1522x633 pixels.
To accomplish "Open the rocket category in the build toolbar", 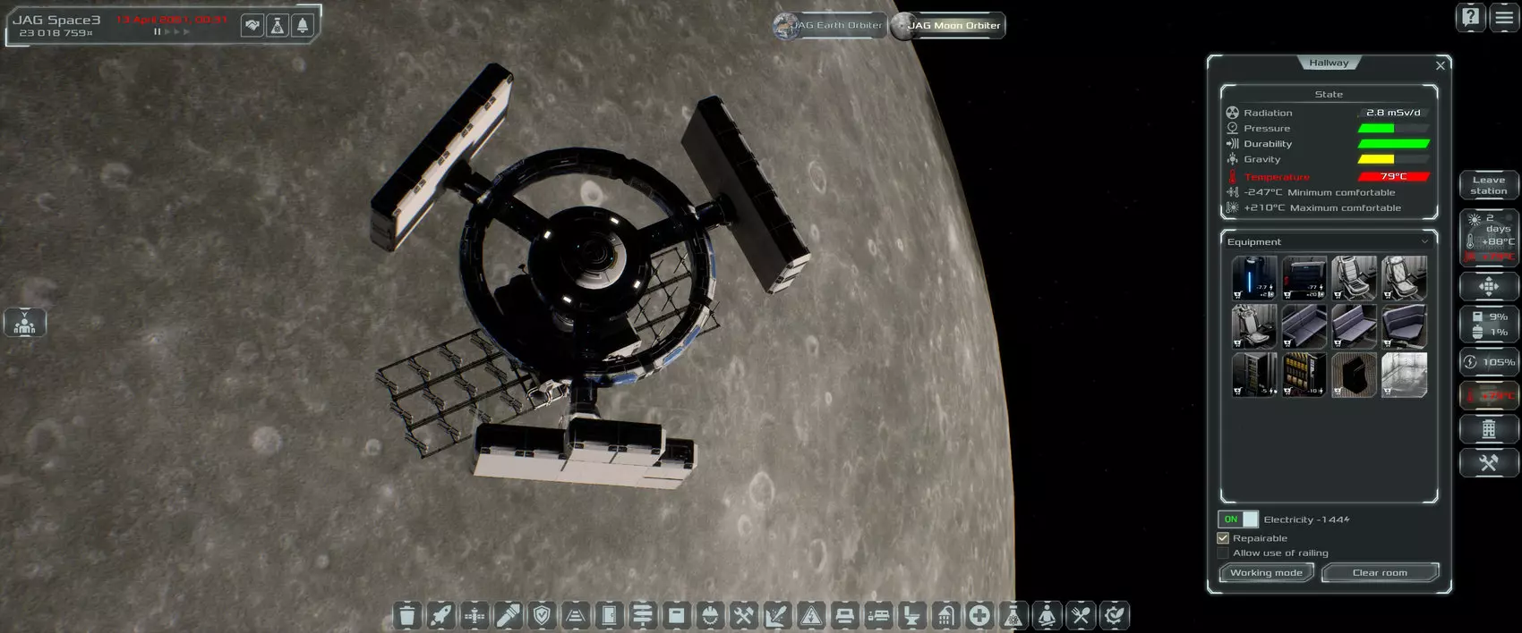I will tap(441, 615).
